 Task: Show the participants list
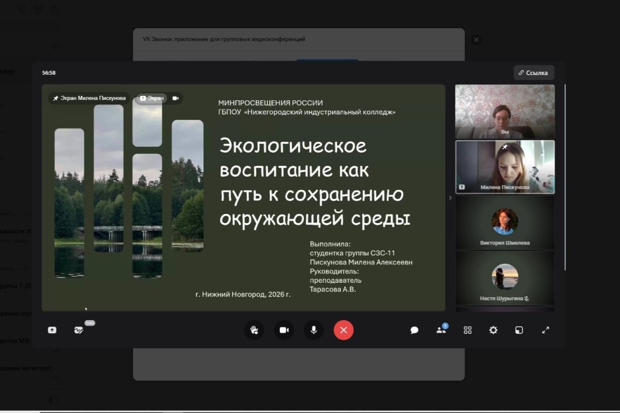[x=441, y=330]
